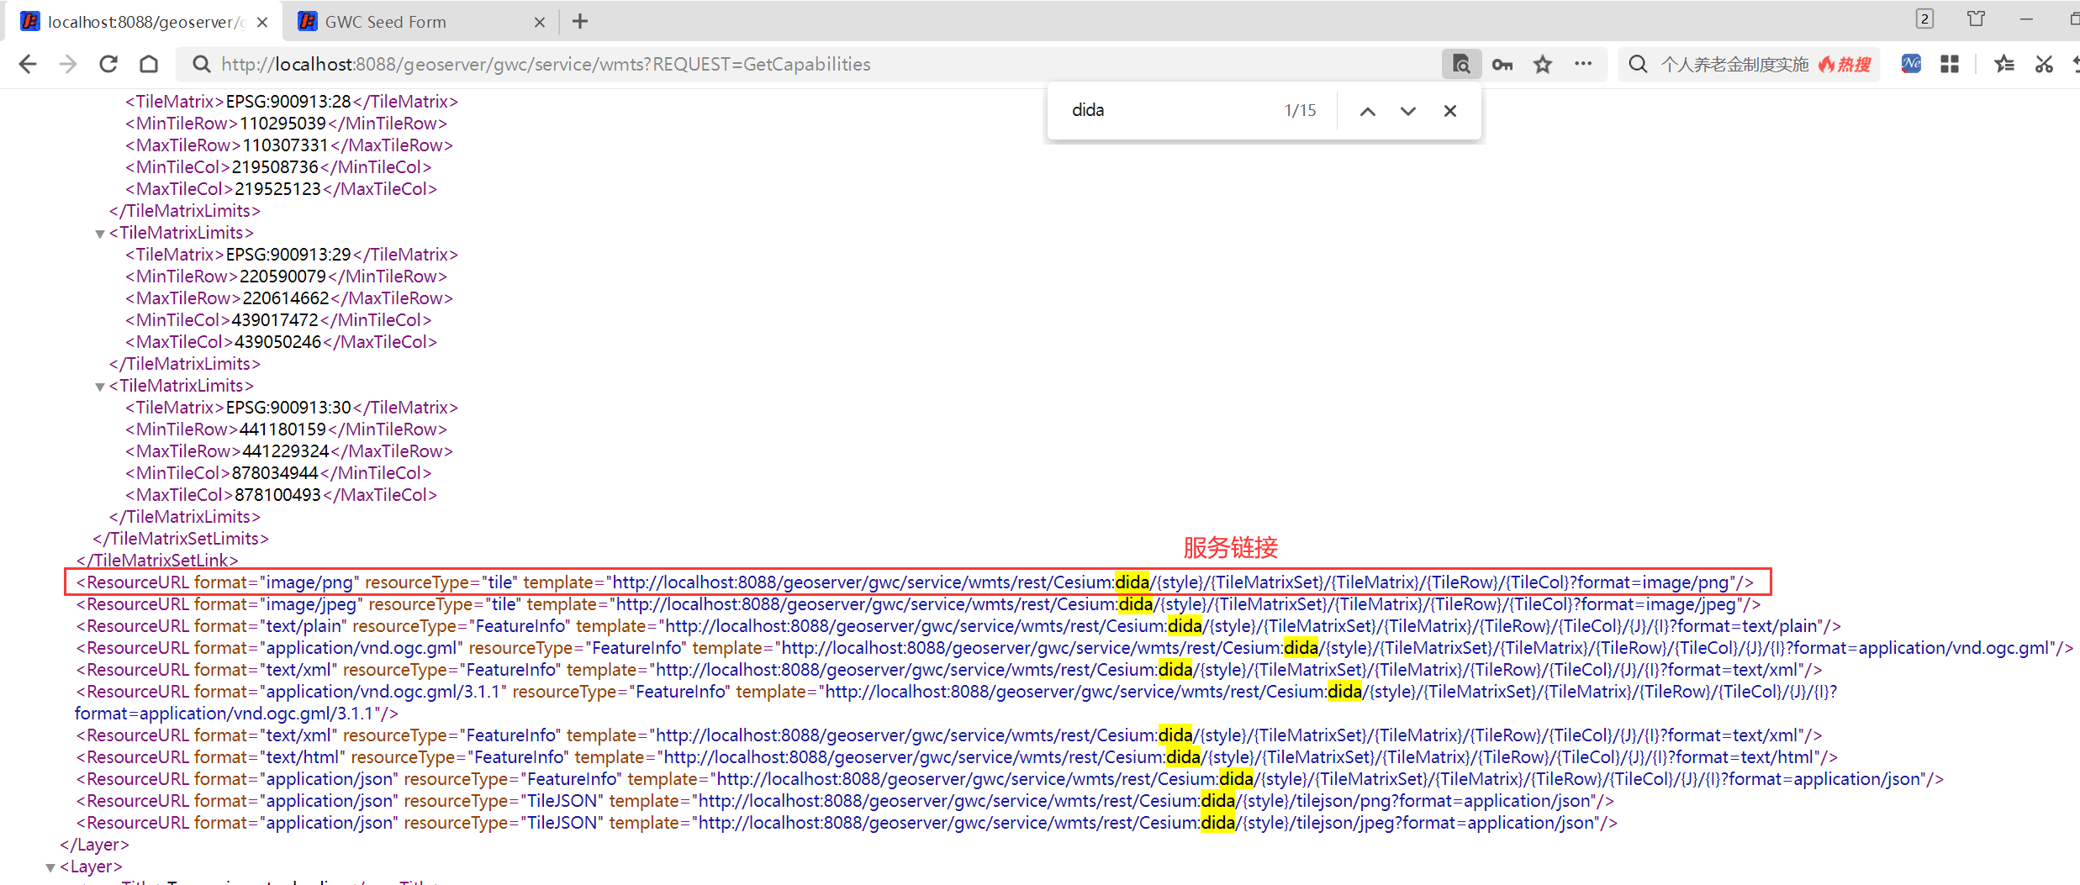Open saved passwords key icon
This screenshot has height=885, width=2080.
click(1502, 65)
